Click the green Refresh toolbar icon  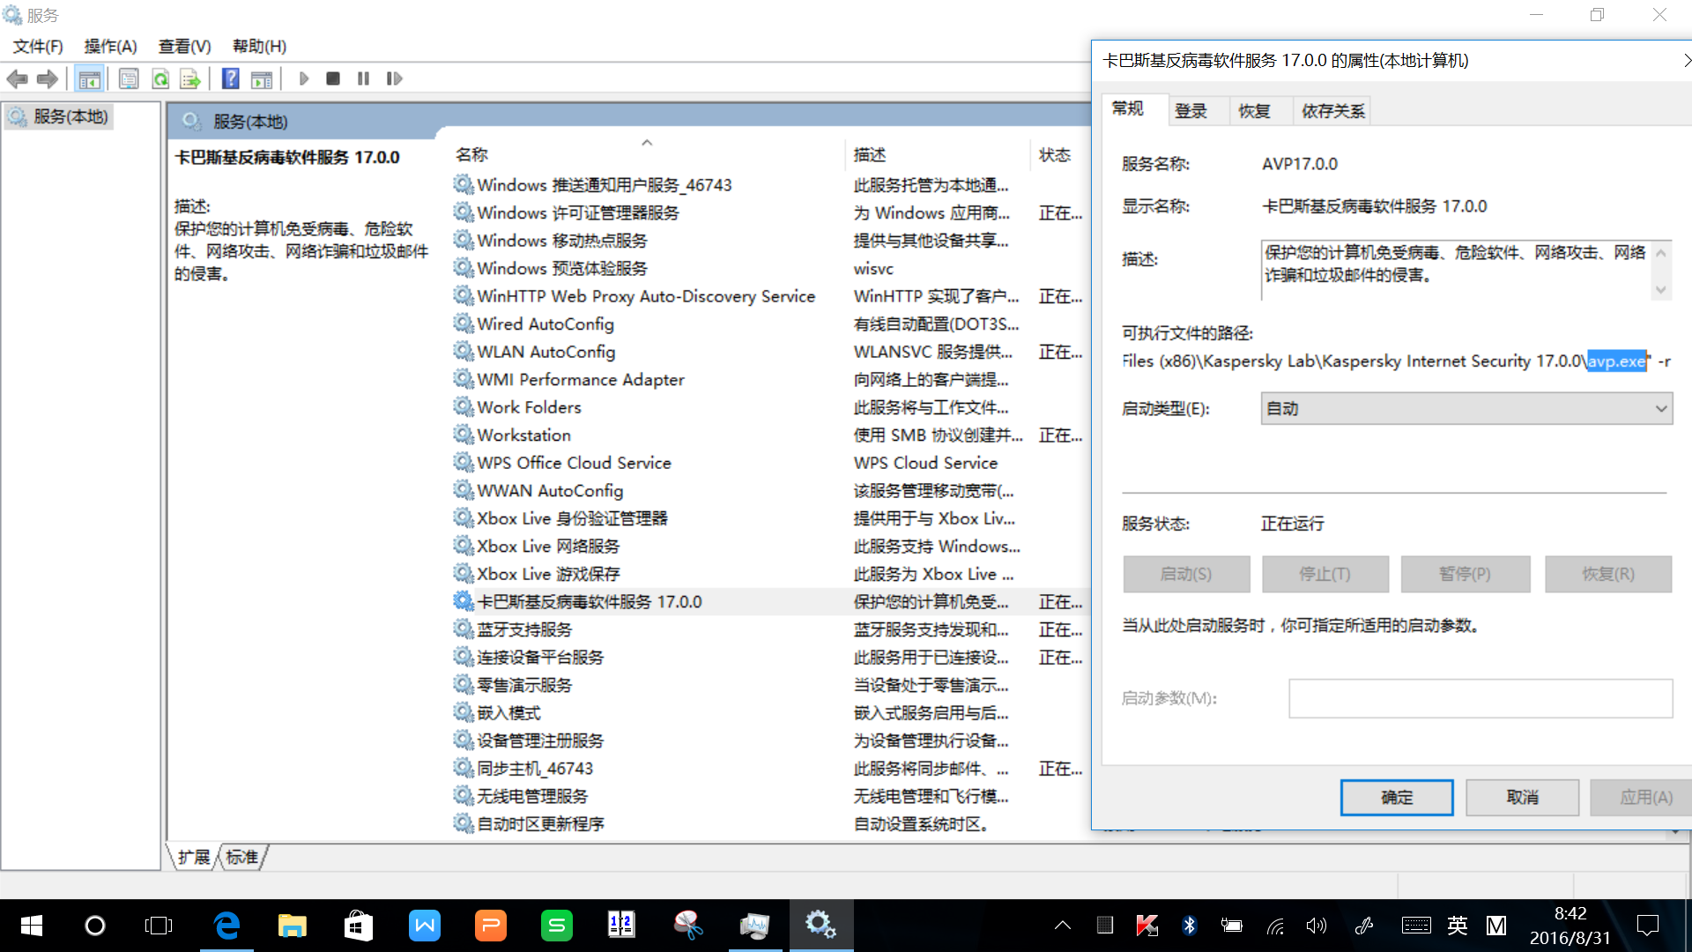pos(160,79)
